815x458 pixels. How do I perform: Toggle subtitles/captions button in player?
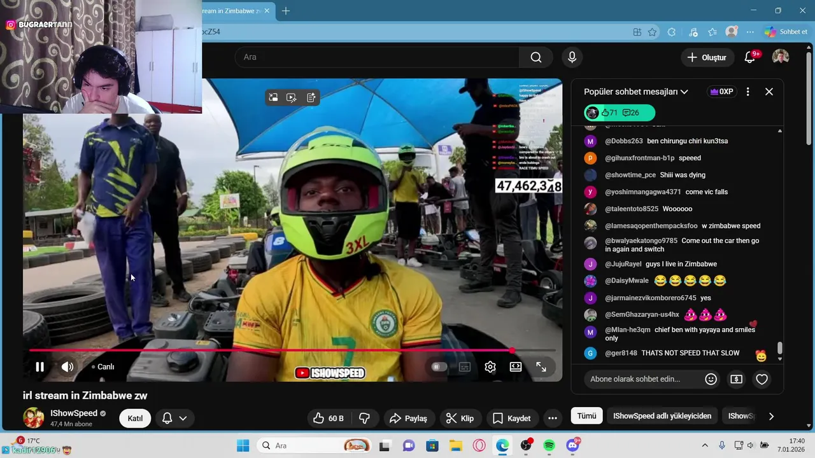click(x=465, y=367)
